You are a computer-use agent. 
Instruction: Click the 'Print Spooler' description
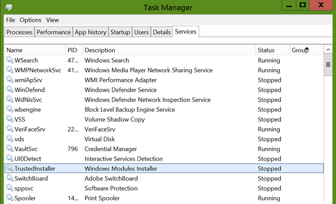pos(102,198)
